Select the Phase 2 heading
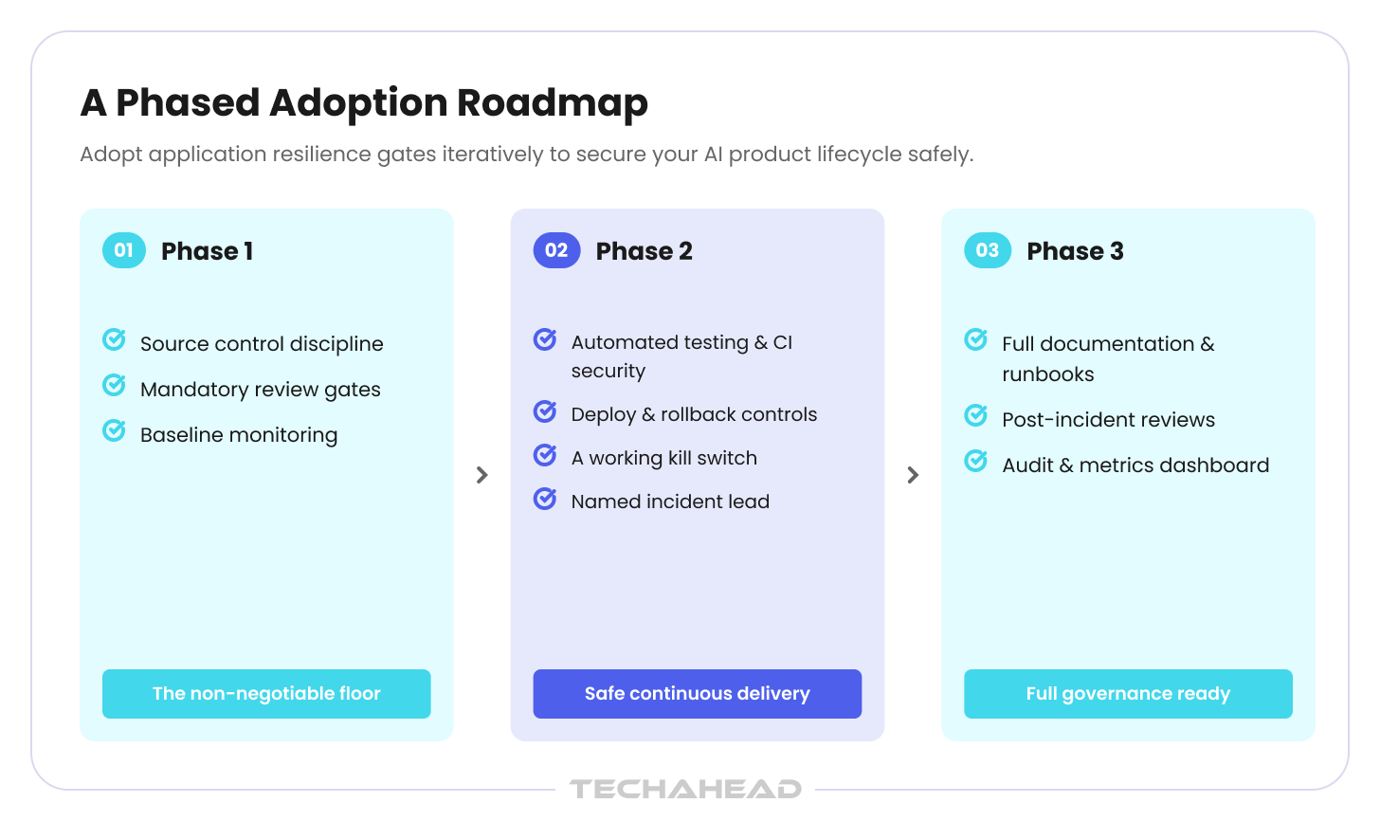 645,251
